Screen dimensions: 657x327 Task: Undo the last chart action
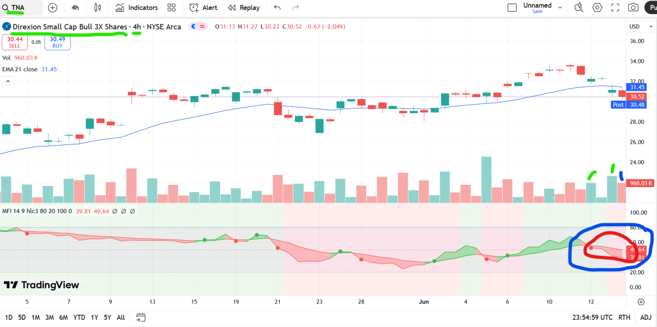coord(277,8)
